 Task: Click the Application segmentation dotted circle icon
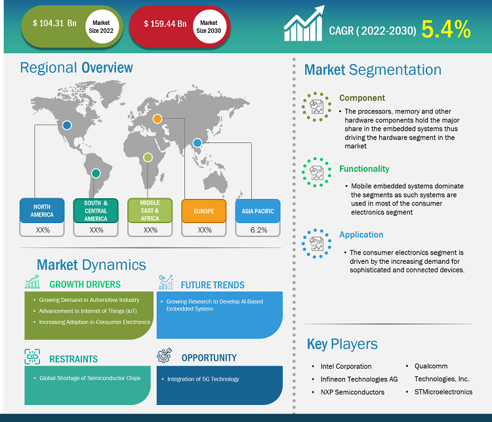click(x=316, y=243)
